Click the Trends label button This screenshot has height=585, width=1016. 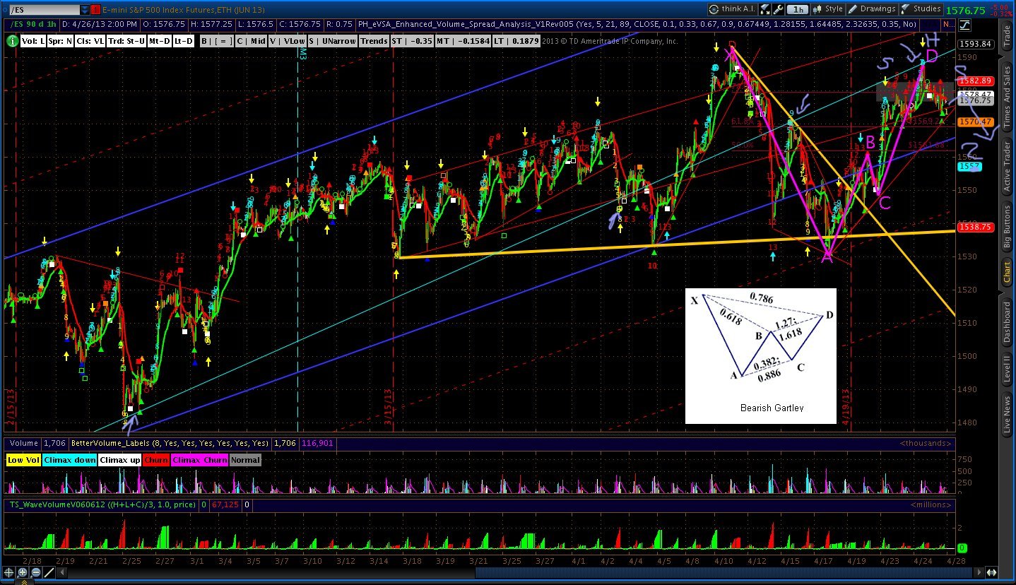(x=374, y=41)
